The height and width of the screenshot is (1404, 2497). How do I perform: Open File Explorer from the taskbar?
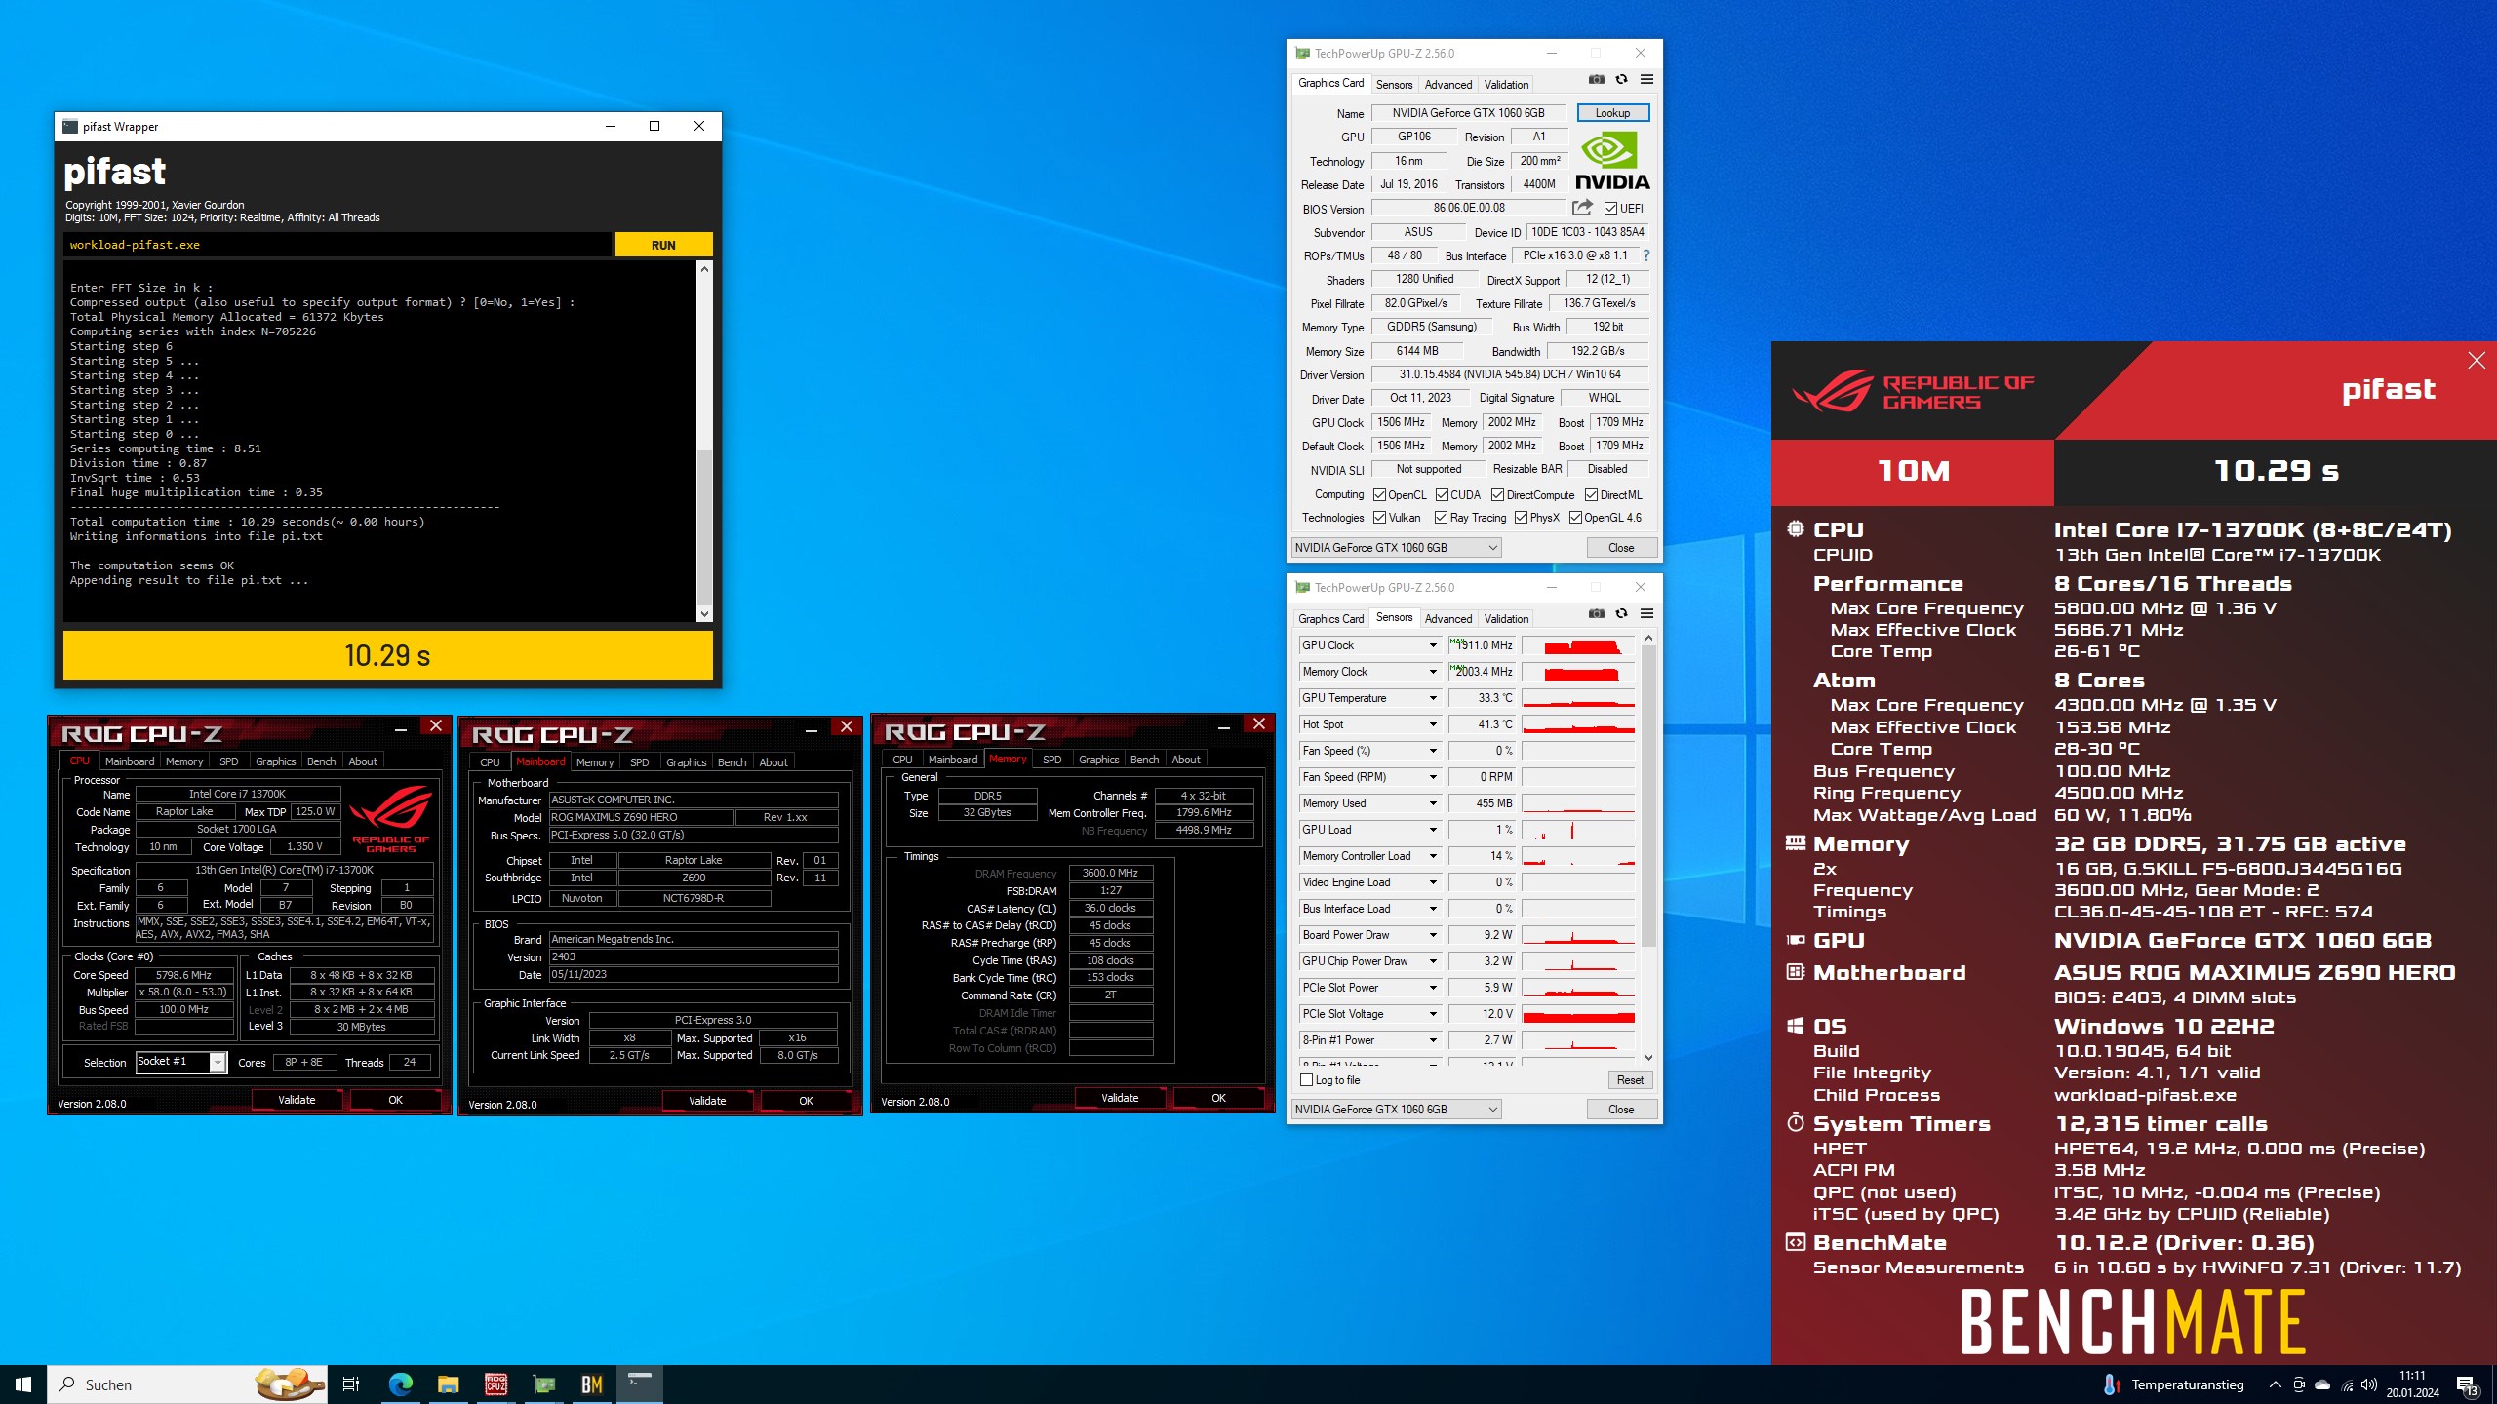pyautogui.click(x=448, y=1384)
